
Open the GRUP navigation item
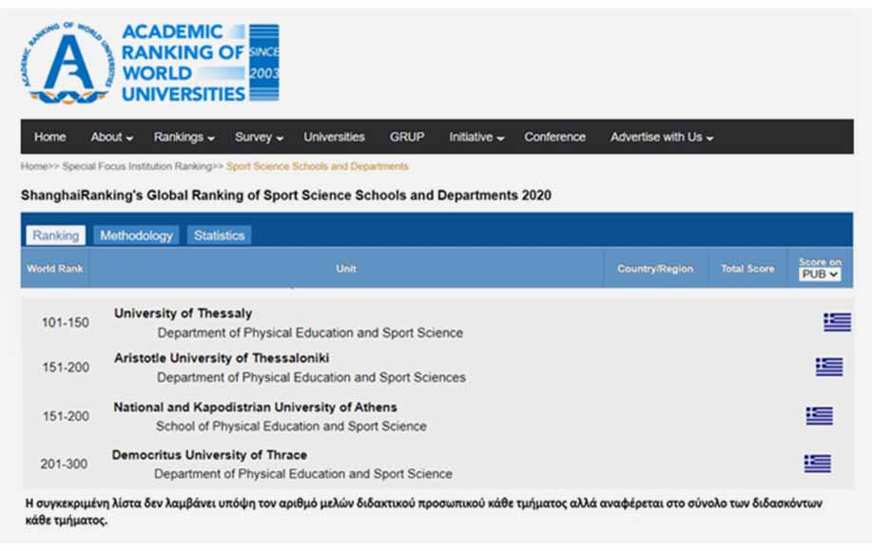tap(407, 137)
